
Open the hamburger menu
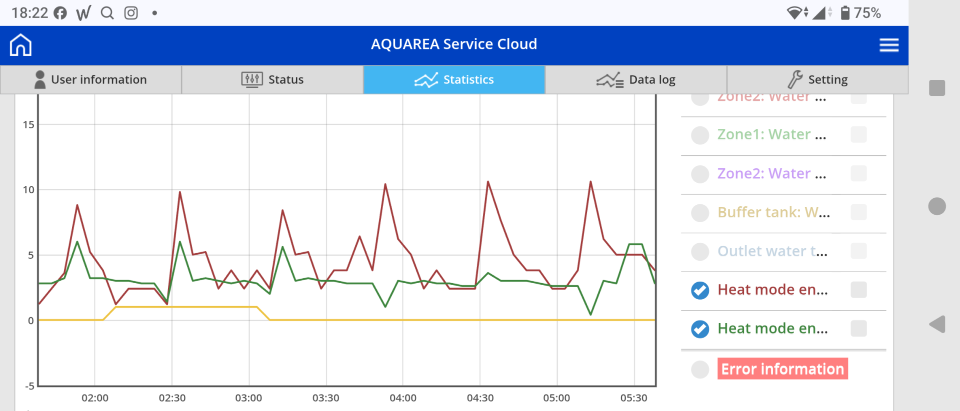(x=889, y=45)
